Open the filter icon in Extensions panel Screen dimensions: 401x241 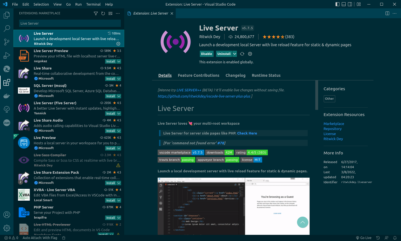(x=96, y=13)
